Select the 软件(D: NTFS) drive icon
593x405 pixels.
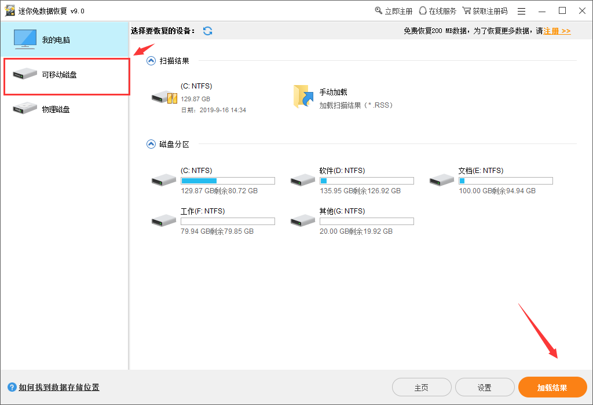(302, 180)
